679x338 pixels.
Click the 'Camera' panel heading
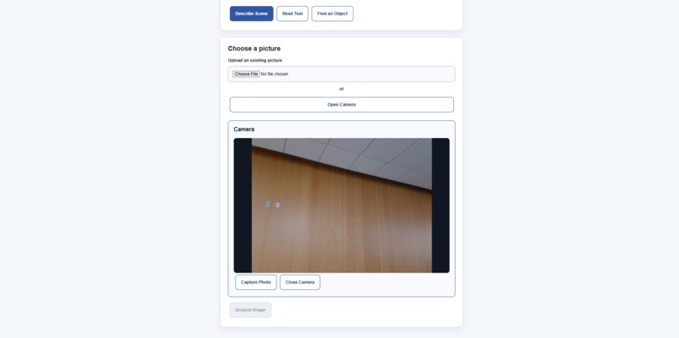[243, 129]
